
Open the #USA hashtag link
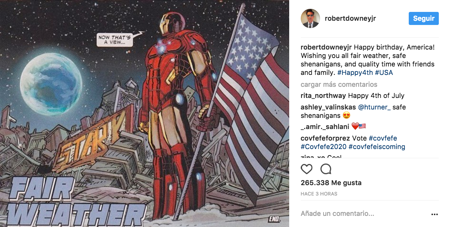pyautogui.click(x=384, y=73)
